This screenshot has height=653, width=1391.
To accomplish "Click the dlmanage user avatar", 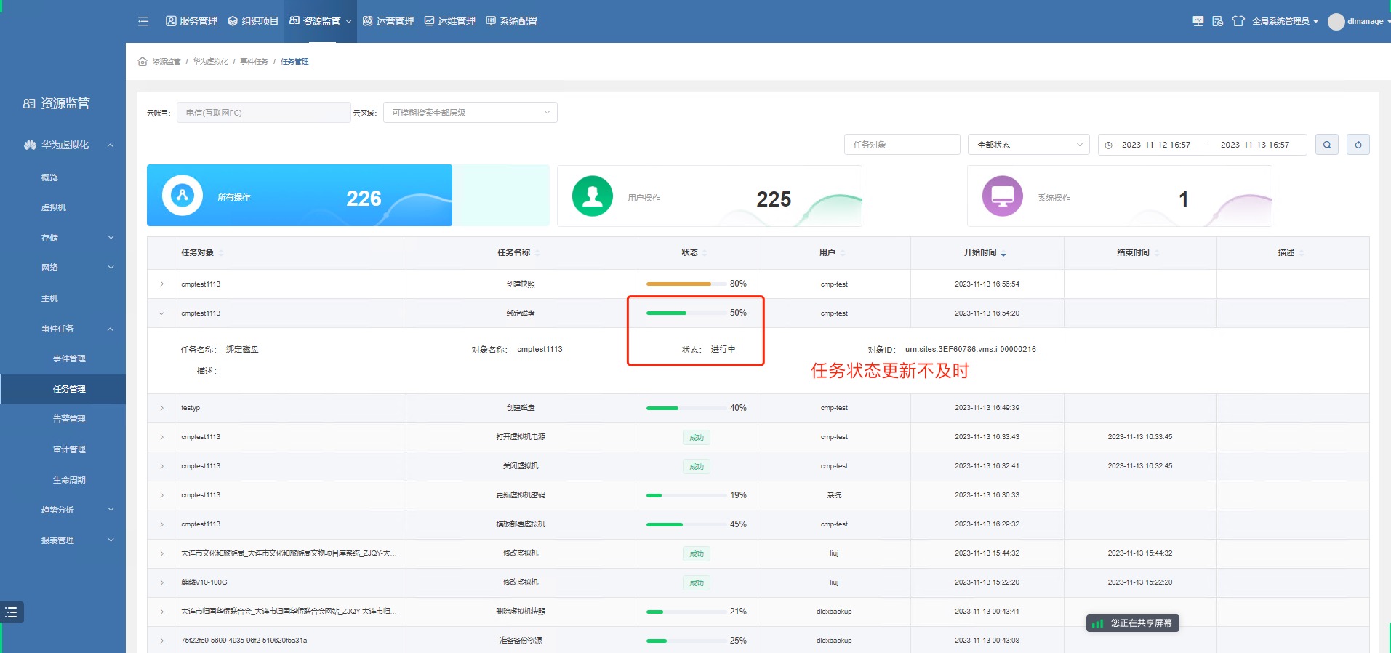I will pyautogui.click(x=1336, y=22).
